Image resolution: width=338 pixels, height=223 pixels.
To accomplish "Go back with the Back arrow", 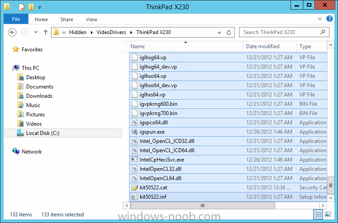I will tap(12, 32).
